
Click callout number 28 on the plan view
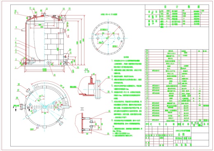[x=19, y=85]
